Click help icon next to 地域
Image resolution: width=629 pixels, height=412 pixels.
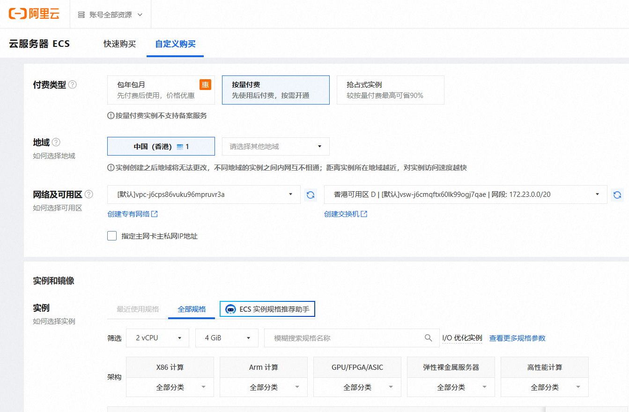[x=56, y=142]
